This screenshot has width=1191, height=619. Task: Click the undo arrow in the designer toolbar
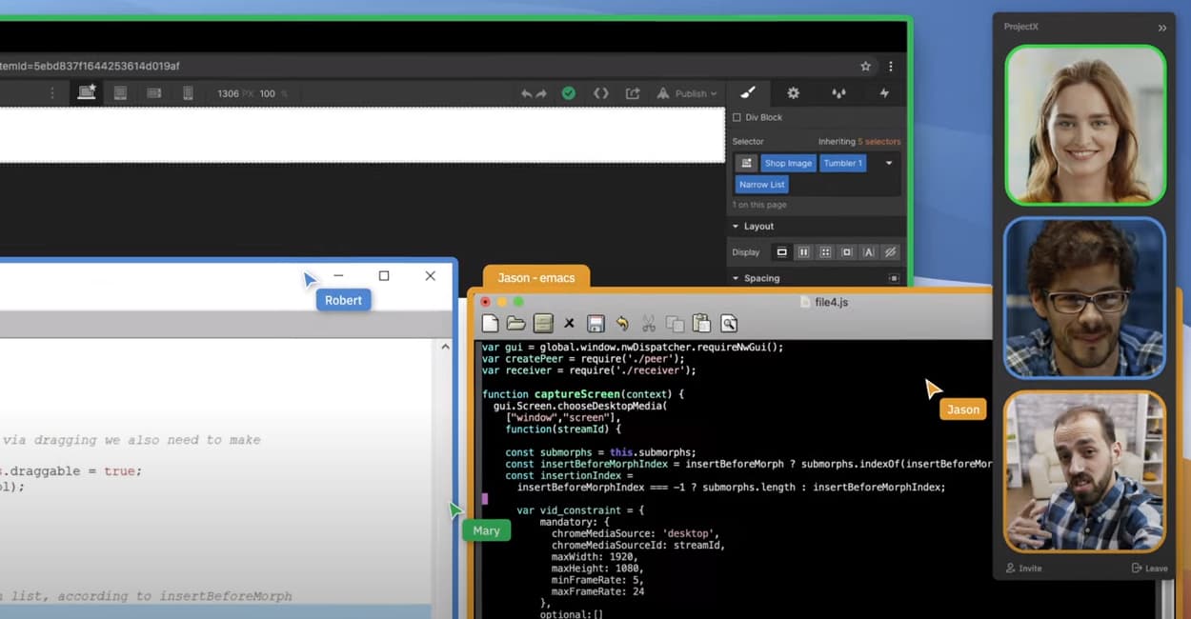525,92
